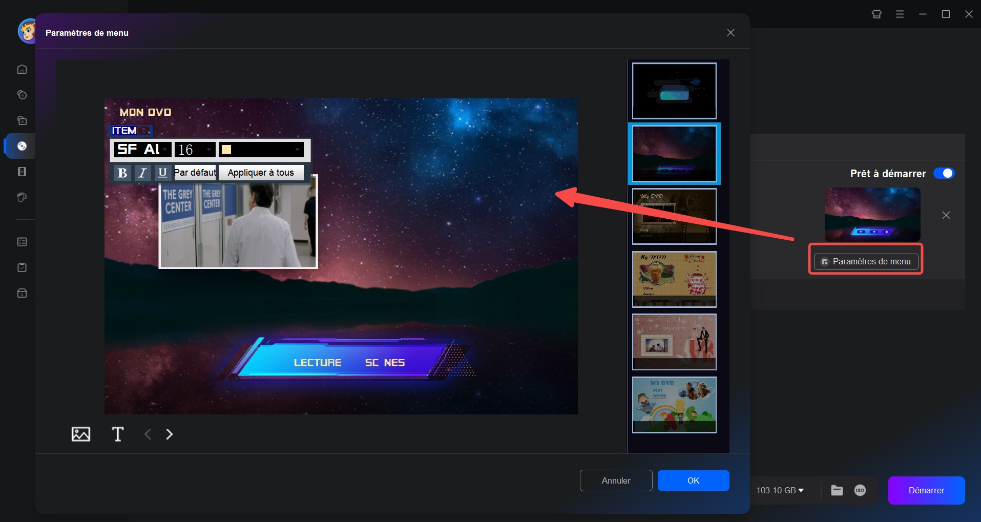
Task: Click Par défaut button
Action: [x=195, y=173]
